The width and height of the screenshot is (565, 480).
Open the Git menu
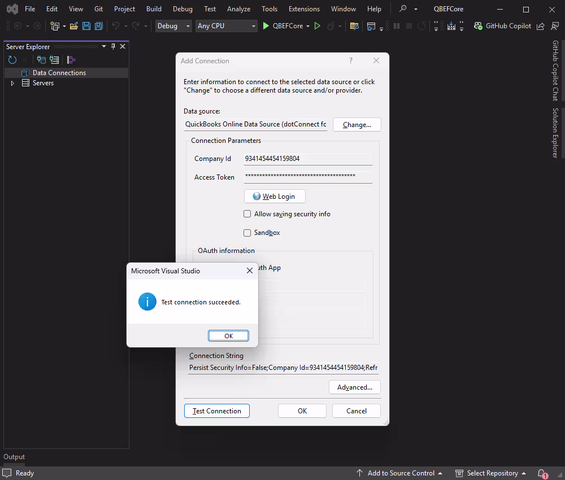point(98,9)
